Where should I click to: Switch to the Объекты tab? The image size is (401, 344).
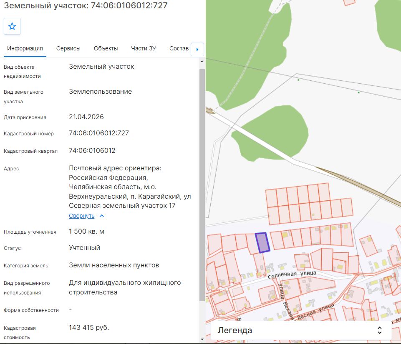coord(106,48)
